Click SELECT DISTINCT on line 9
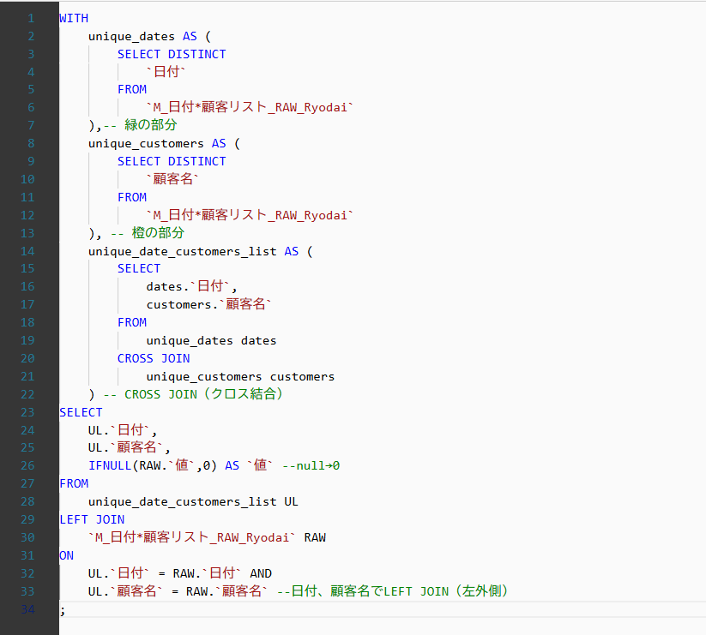The width and height of the screenshot is (706, 635). (172, 161)
